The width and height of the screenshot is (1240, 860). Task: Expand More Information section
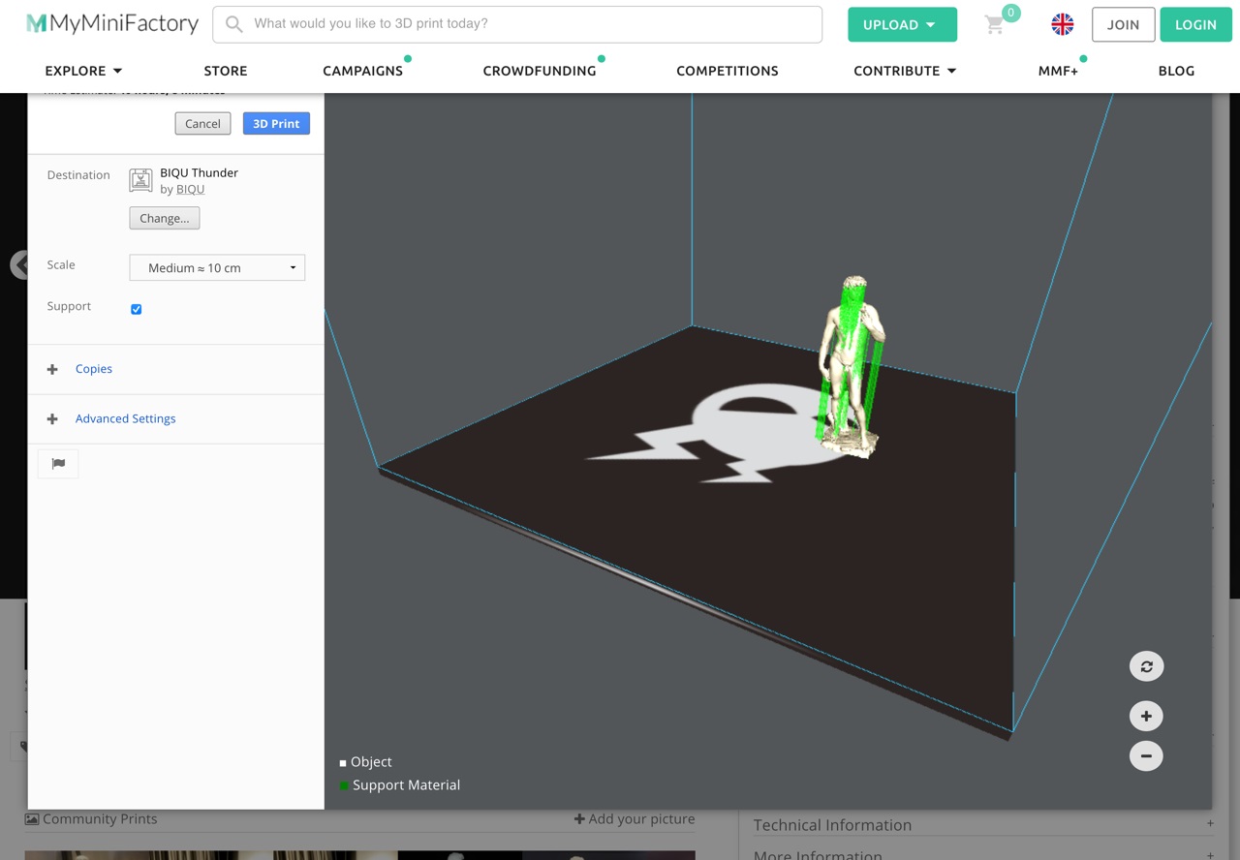[x=983, y=854]
